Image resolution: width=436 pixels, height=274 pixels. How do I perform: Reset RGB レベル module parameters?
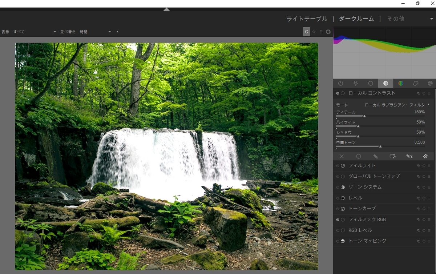tap(424, 230)
